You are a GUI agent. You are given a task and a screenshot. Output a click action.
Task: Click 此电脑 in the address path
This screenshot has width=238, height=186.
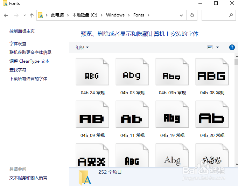57,15
